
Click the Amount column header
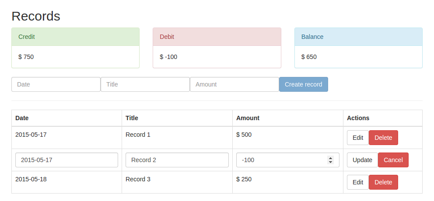coord(248,118)
